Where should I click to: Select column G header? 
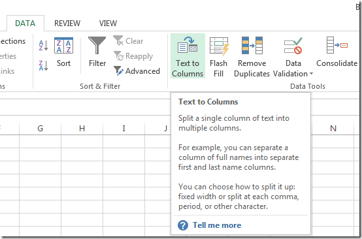(x=40, y=128)
